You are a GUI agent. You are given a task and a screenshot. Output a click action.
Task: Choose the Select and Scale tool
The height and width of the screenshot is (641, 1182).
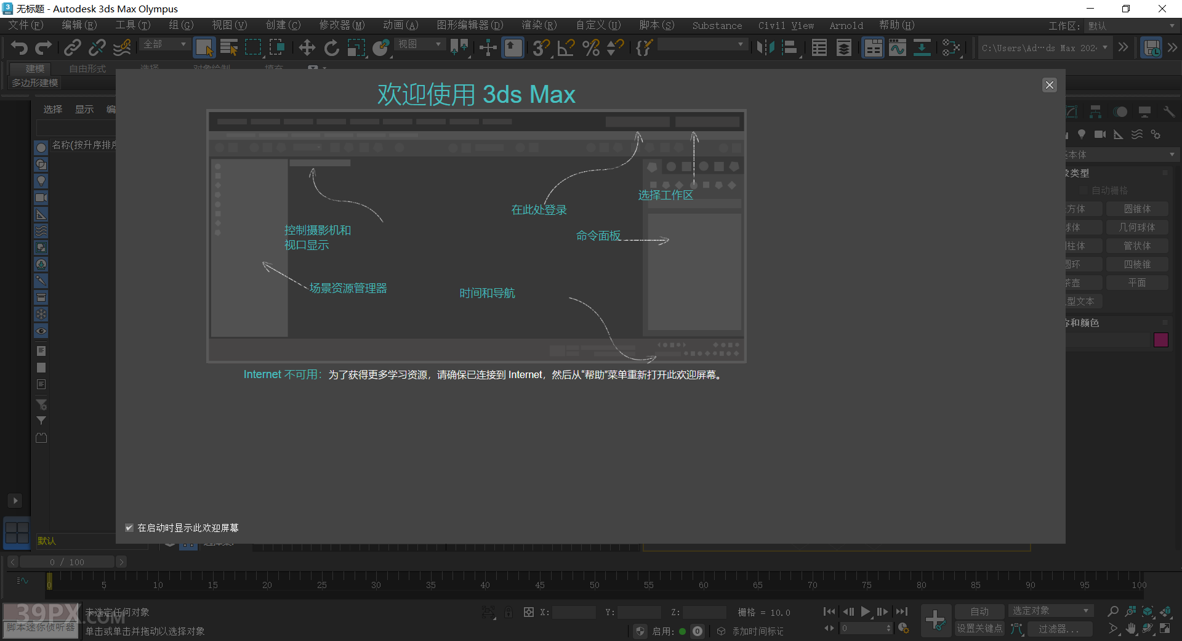tap(356, 47)
